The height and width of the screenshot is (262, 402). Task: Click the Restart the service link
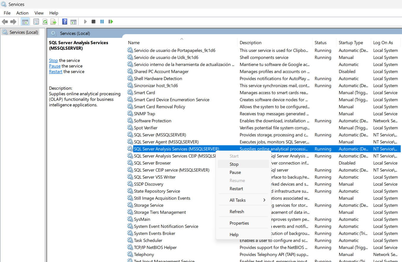click(x=56, y=72)
